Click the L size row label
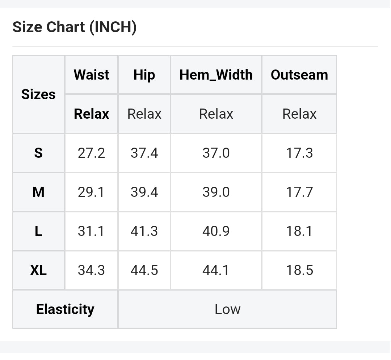Viewport: 391px width, 360px height. 38,231
